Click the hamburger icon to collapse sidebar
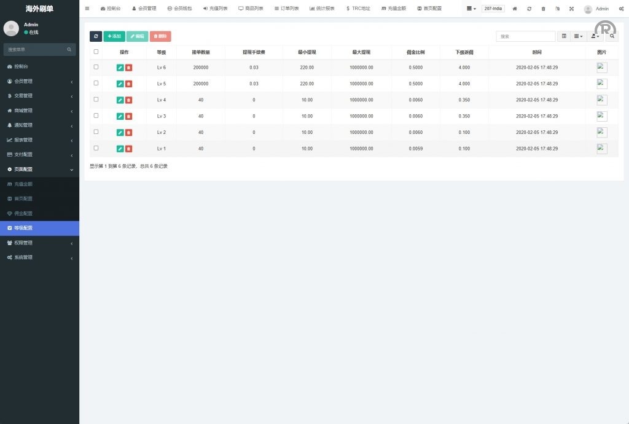629x424 pixels. [x=87, y=9]
